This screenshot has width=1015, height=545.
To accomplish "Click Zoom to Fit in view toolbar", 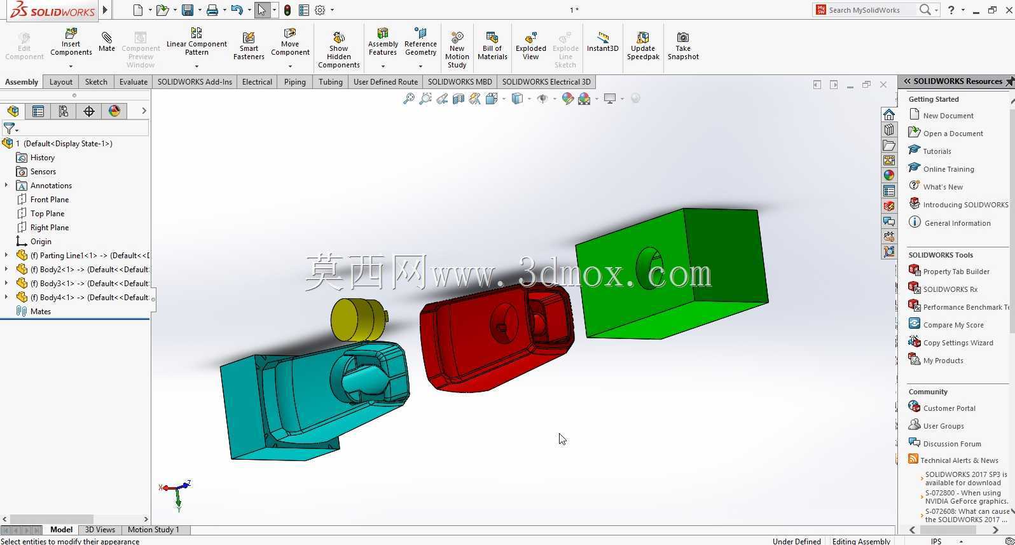I will (409, 99).
